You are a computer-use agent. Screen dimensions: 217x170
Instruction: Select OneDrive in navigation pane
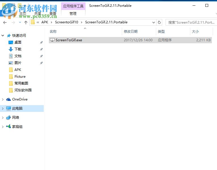coord(20,99)
